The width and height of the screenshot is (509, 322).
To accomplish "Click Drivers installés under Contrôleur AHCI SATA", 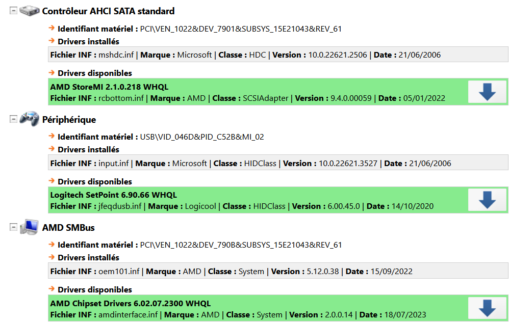I will tap(88, 41).
